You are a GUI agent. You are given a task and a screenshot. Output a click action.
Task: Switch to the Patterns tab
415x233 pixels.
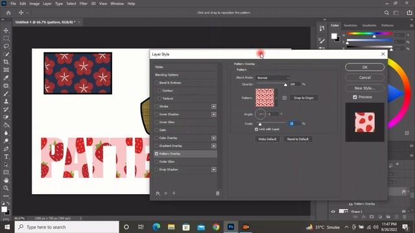tap(387, 25)
